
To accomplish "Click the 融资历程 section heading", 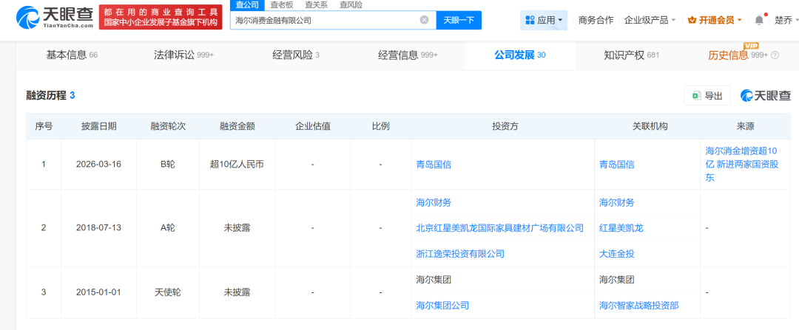I will coord(47,95).
